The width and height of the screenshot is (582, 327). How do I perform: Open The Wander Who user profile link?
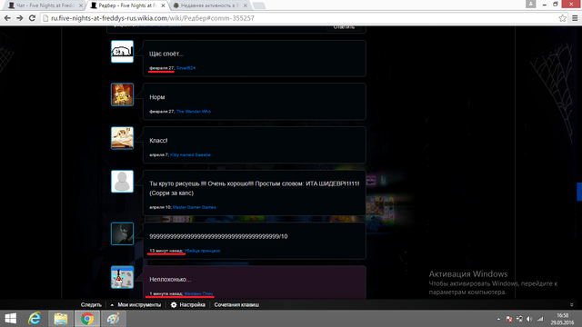tap(194, 111)
